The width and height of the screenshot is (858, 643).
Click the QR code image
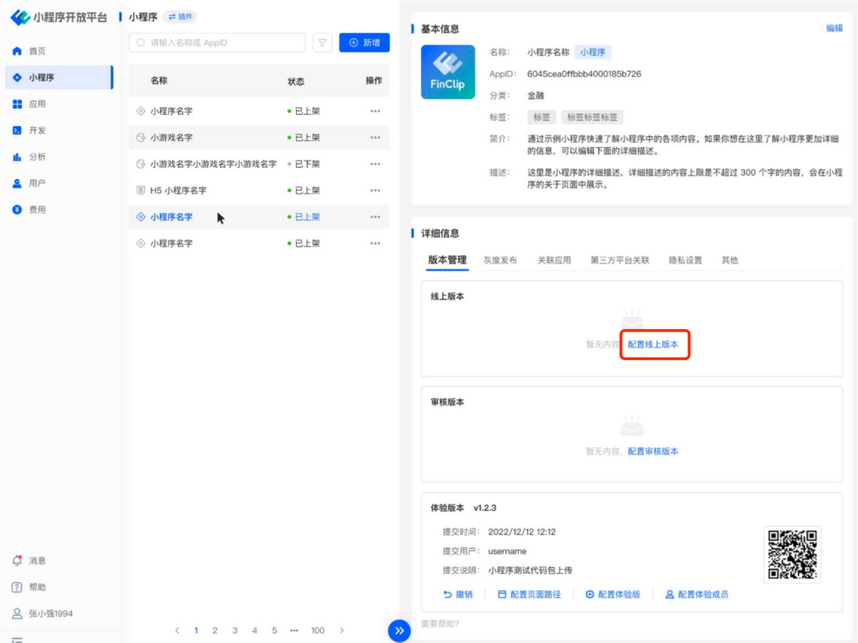pos(792,554)
